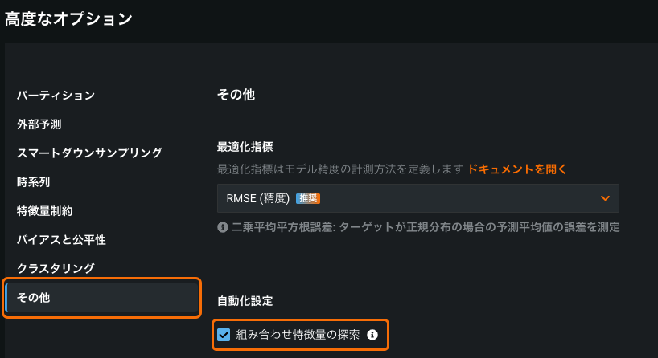Screen dimensions: 658x358
Task: Uncheck the 組み合わせ特徴量の探索 checkbox
Action: tap(224, 335)
